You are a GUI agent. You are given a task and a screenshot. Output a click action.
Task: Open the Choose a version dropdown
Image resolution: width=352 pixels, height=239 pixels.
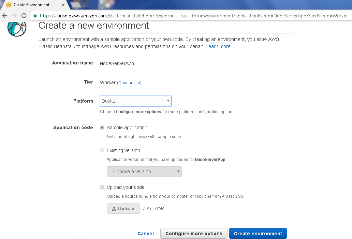tap(144, 172)
